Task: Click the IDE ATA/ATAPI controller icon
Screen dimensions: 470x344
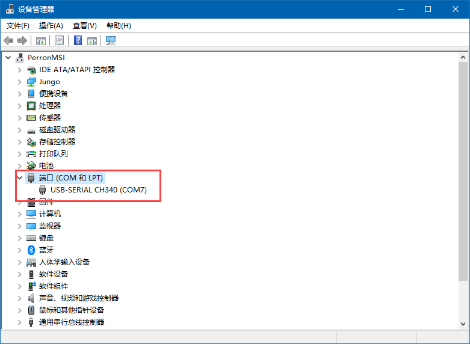Action: pos(31,70)
